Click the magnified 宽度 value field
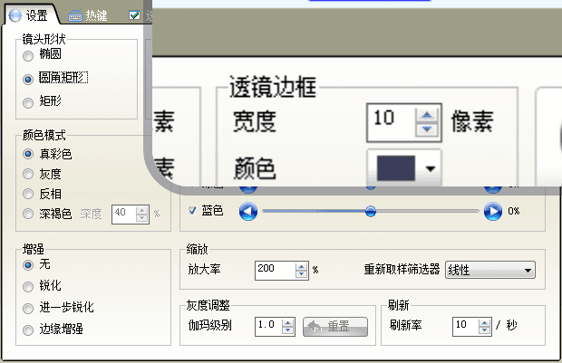 tap(391, 122)
